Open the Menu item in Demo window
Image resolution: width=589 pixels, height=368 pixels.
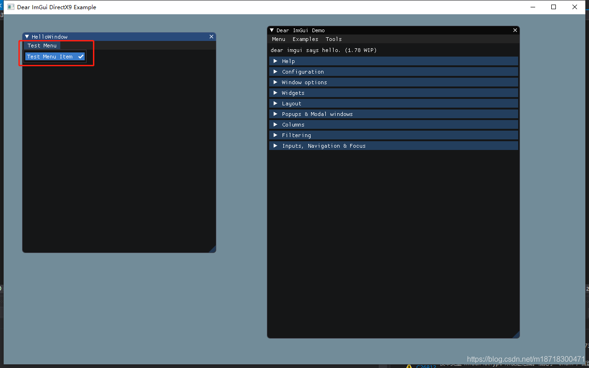click(278, 39)
